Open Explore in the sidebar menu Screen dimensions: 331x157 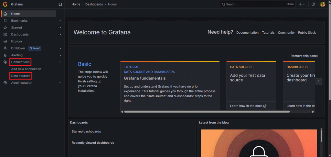pyautogui.click(x=17, y=41)
